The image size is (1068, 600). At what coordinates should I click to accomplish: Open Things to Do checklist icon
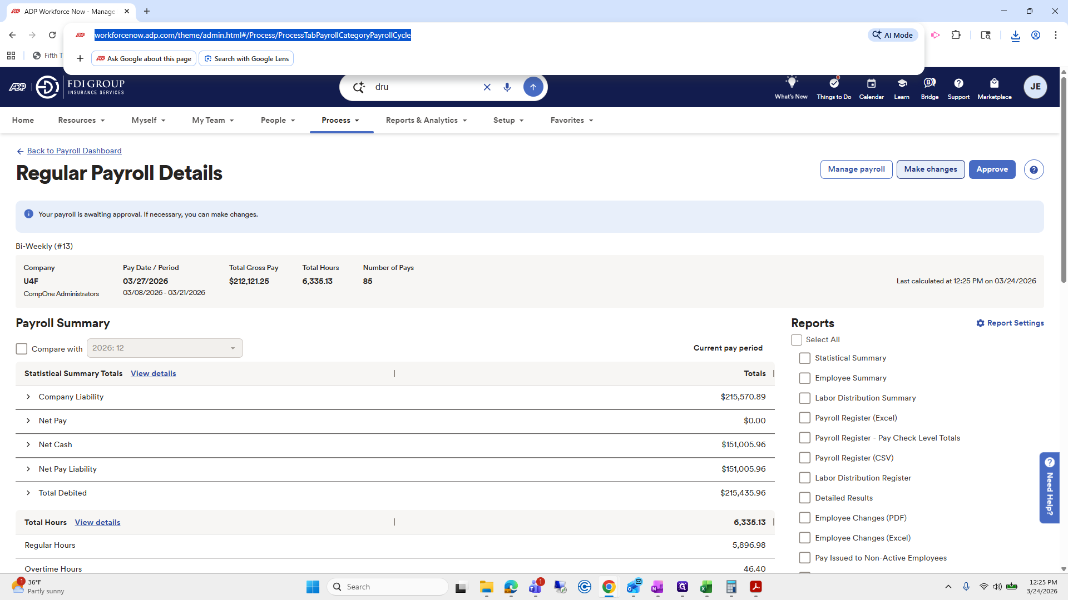click(x=833, y=83)
